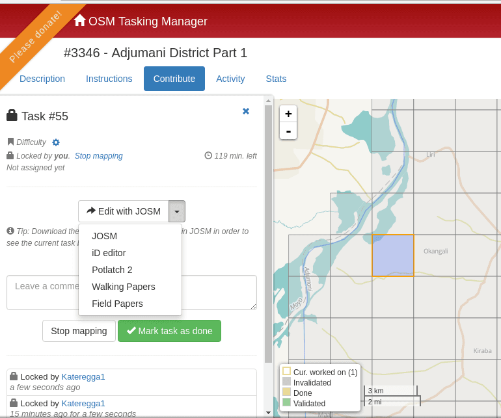501x418 pixels.
Task: Close Task #55 panel with blue X
Action: 246,111
